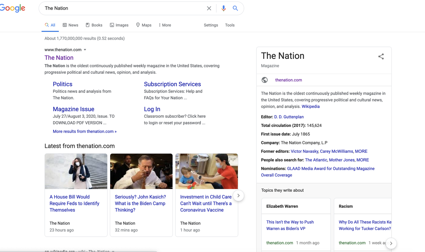The height and width of the screenshot is (252, 425).
Task: Open the Wikipedia source link
Action: [x=311, y=106]
